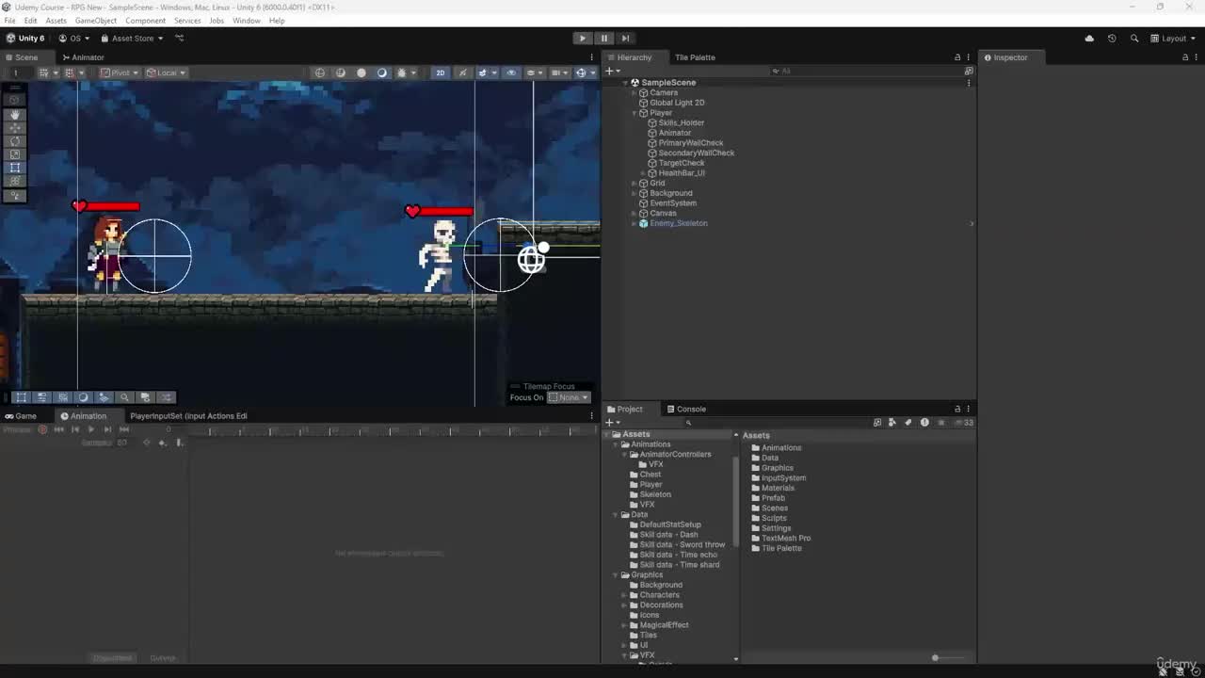The height and width of the screenshot is (678, 1205).
Task: Select the Rotate tool
Action: tap(15, 141)
